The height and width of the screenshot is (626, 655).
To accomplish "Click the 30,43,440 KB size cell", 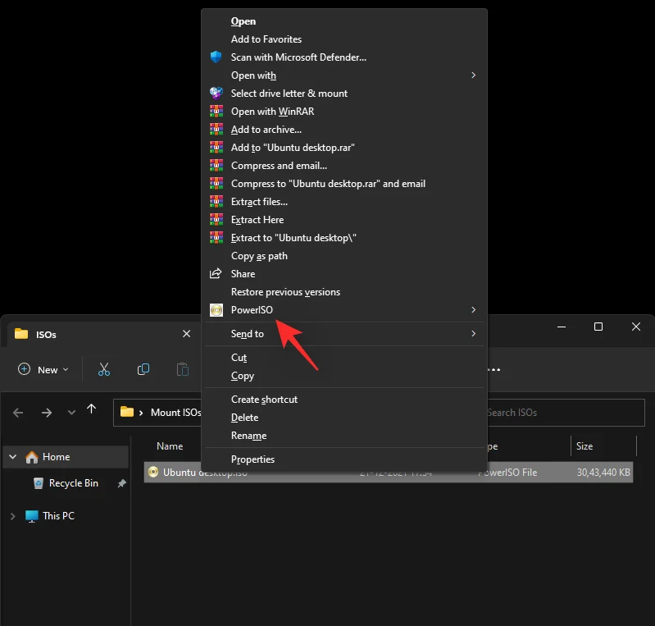I will tap(603, 473).
